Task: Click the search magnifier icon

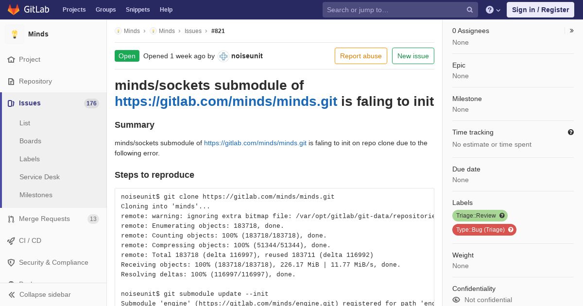Action: click(470, 10)
